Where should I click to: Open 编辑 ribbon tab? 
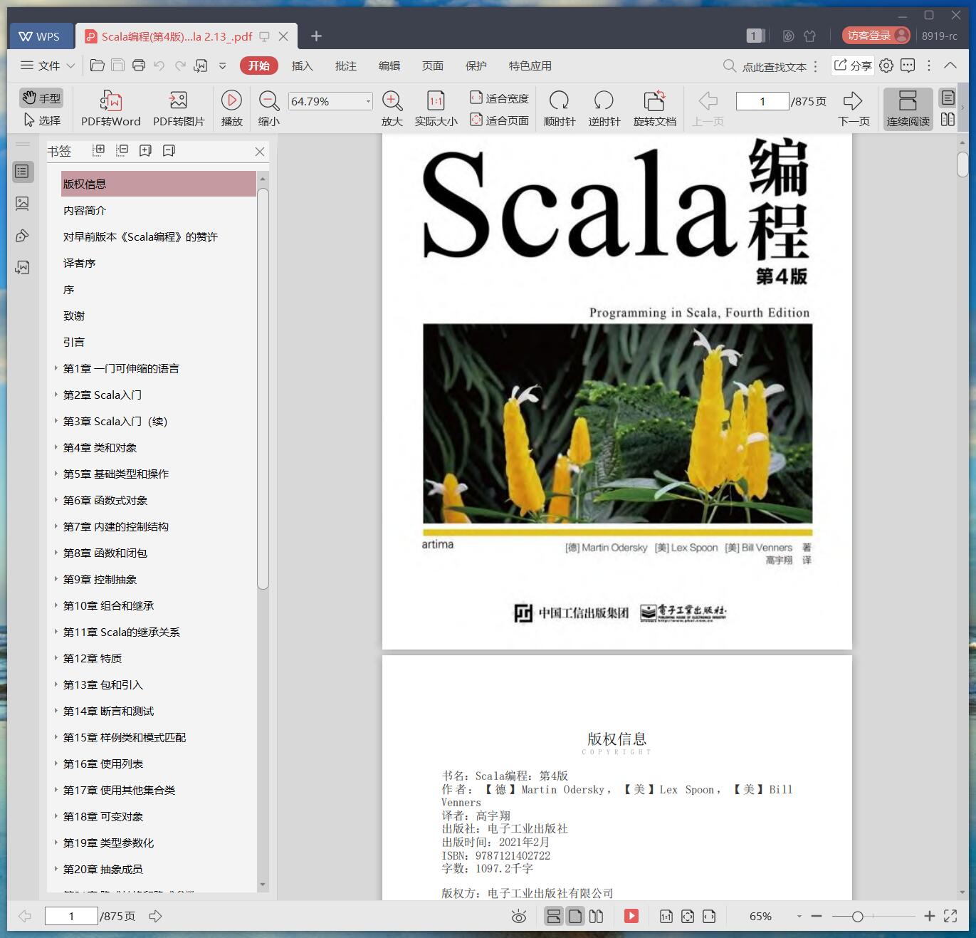(x=389, y=66)
